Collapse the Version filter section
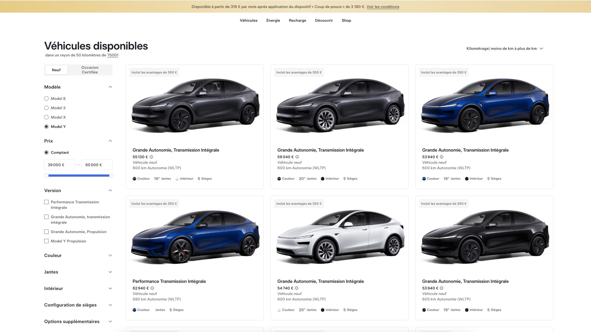Viewport: 591px width, 332px height. click(110, 191)
